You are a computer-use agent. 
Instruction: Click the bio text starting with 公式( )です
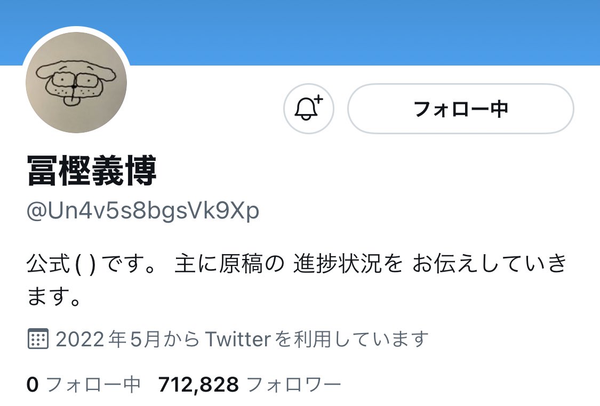point(297,280)
